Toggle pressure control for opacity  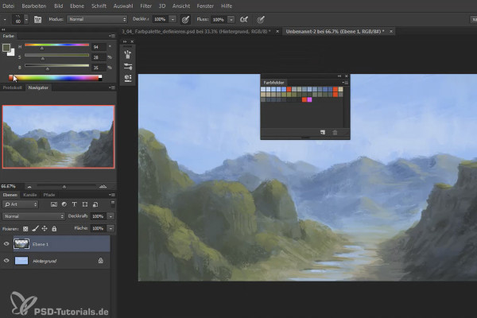point(185,19)
